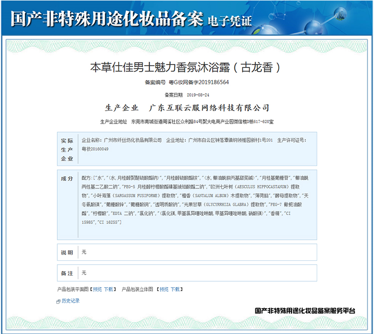Download the 产品包装立体图 via 下载
The height and width of the screenshot is (334, 374).
(175, 289)
